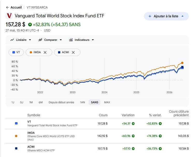Click the up-arrow icon beside +56,73%

(160, 148)
